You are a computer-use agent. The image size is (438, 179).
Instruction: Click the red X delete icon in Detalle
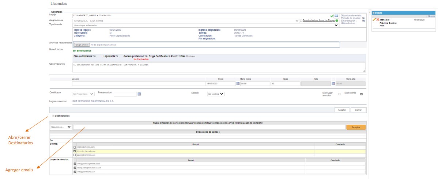[x=378, y=19]
